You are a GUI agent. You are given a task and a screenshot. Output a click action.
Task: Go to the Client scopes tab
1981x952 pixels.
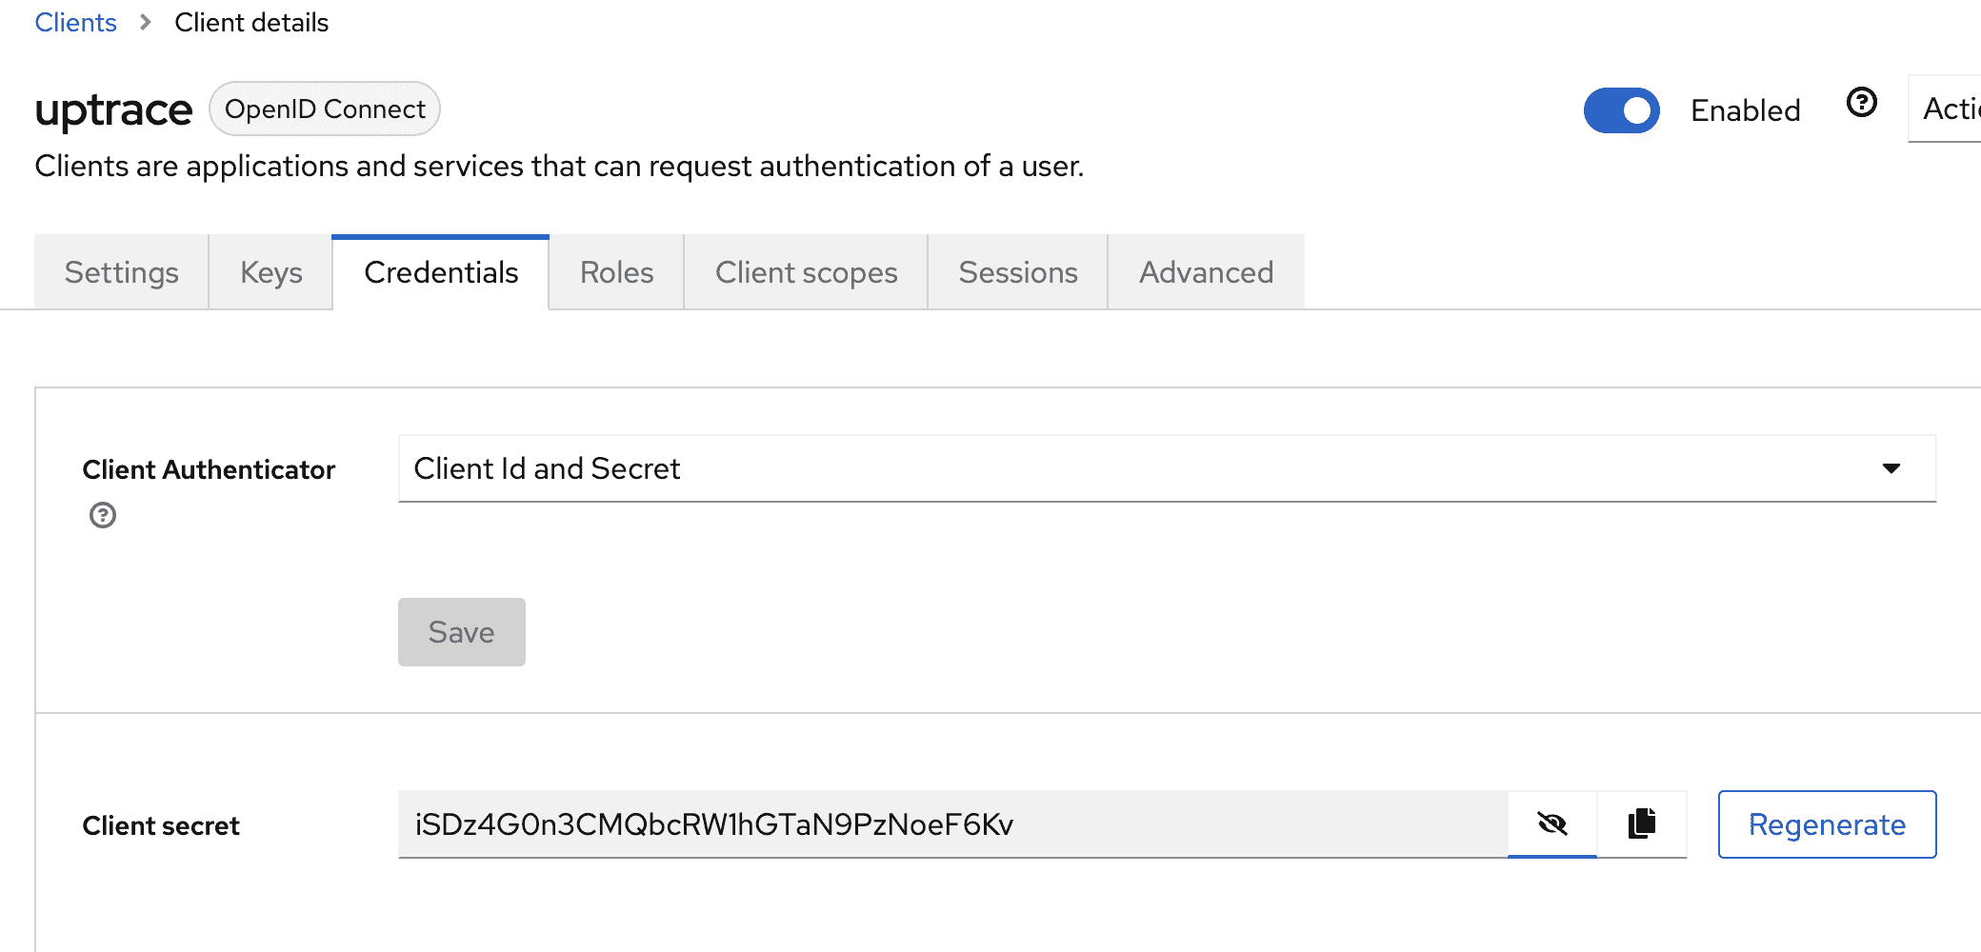[x=806, y=272]
